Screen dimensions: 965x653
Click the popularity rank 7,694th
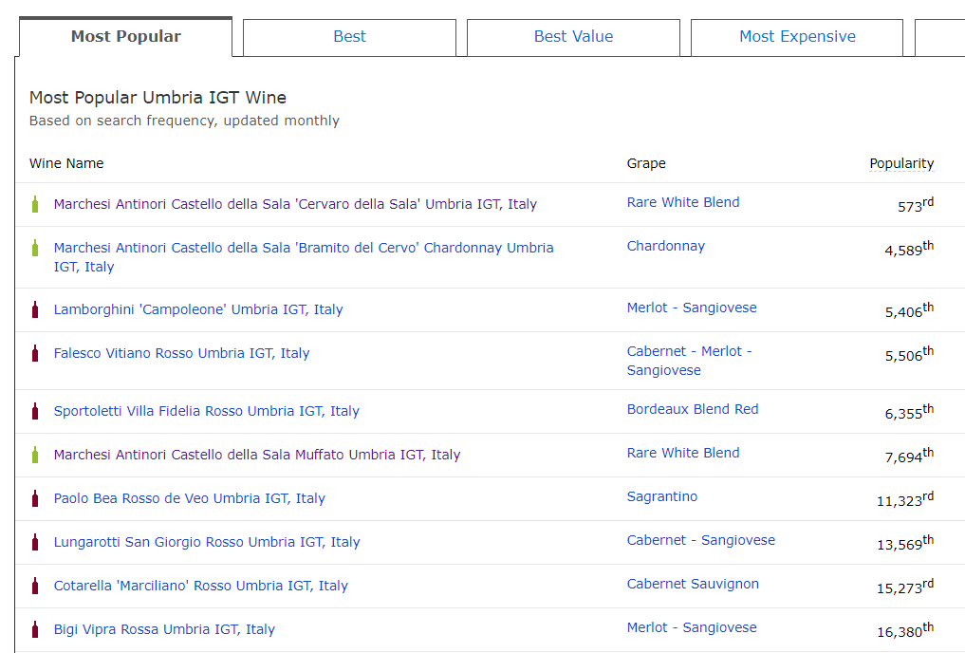909,456
